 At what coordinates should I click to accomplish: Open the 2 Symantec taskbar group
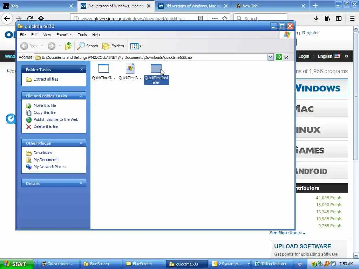pyautogui.click(x=230, y=264)
